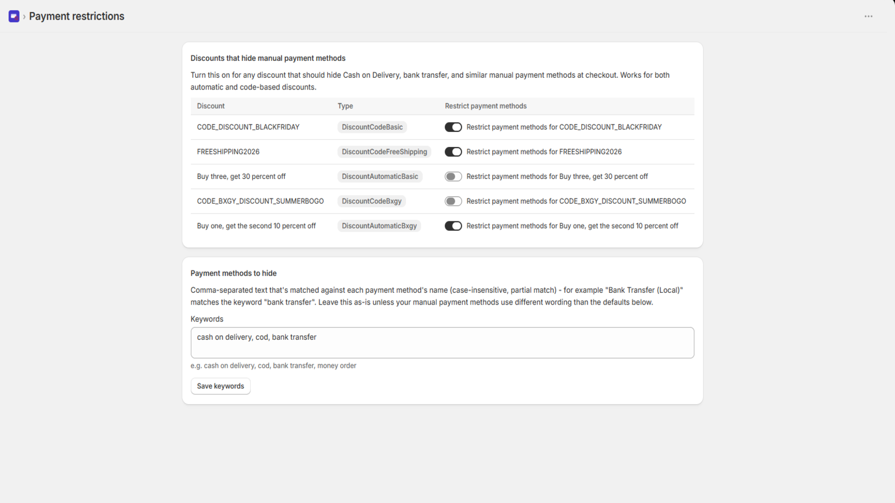Click inside the Keywords text field
The height and width of the screenshot is (503, 895).
coord(442,343)
